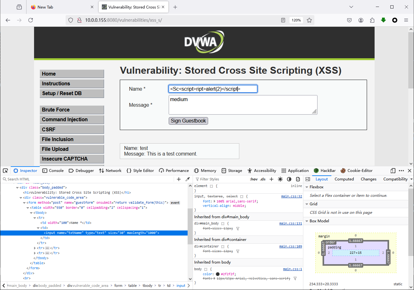The height and width of the screenshot is (290, 414).
Task: Switch to the Debugger tab
Action: [81, 171]
